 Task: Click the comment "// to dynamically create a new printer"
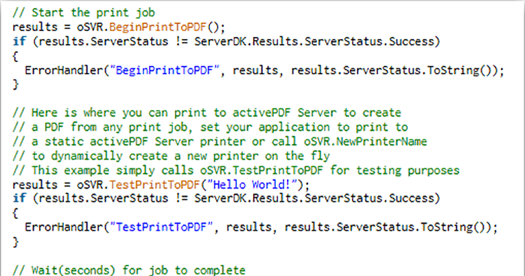click(171, 156)
